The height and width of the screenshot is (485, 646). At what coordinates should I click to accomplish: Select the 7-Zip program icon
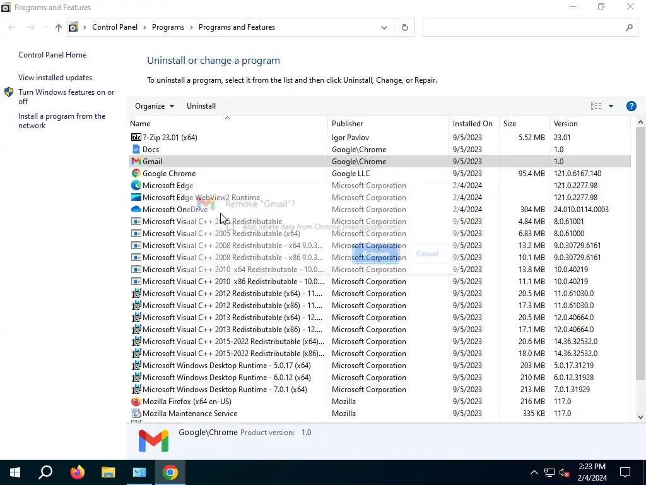136,137
